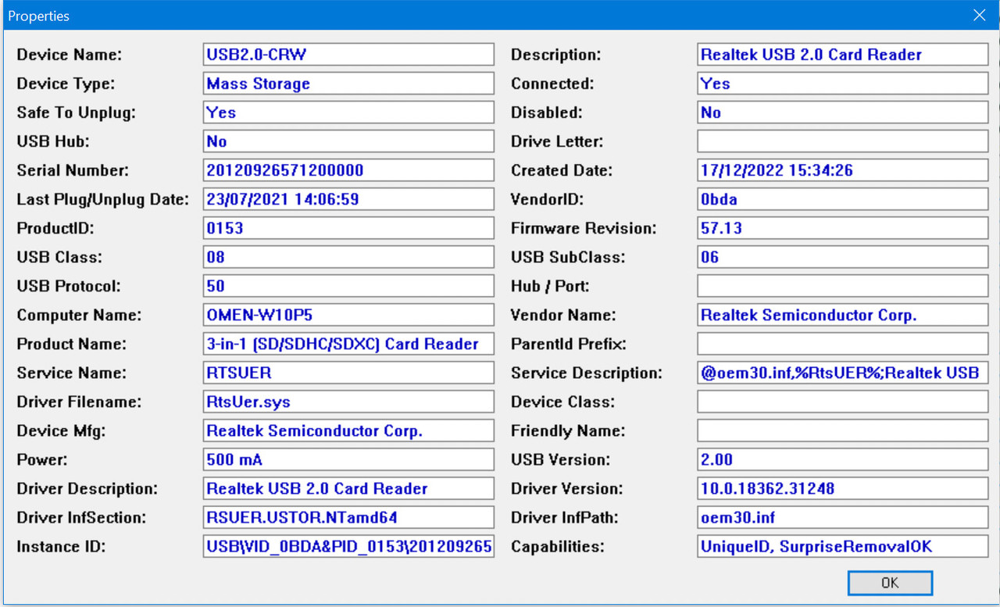Click the Driver Filename field RtsUer.sys

[348, 402]
